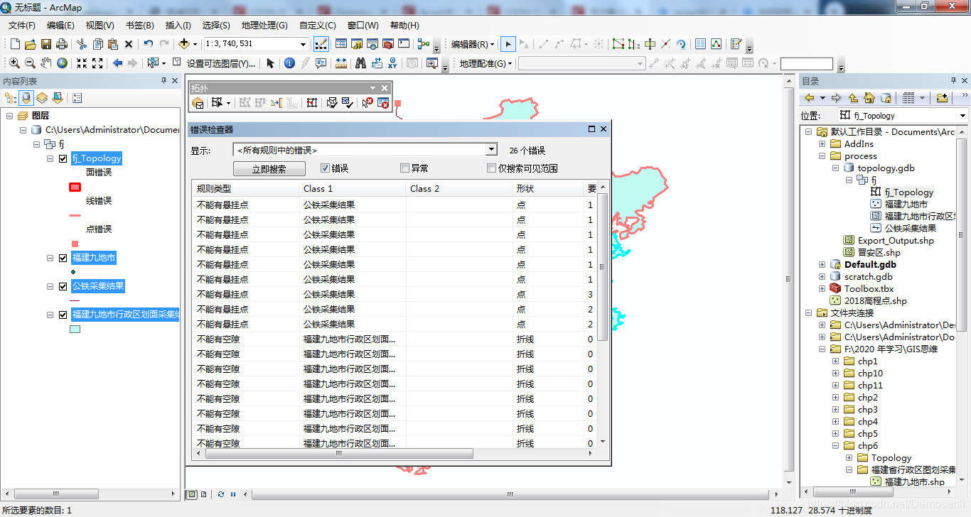Expand the chp1 folder in Catalog

835,361
